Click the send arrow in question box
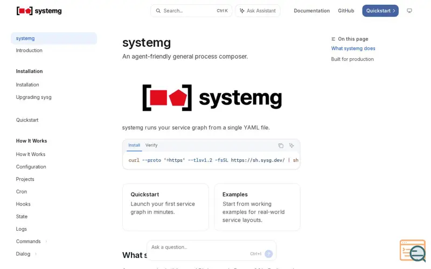Image resolution: width=431 pixels, height=269 pixels. pyautogui.click(x=268, y=254)
